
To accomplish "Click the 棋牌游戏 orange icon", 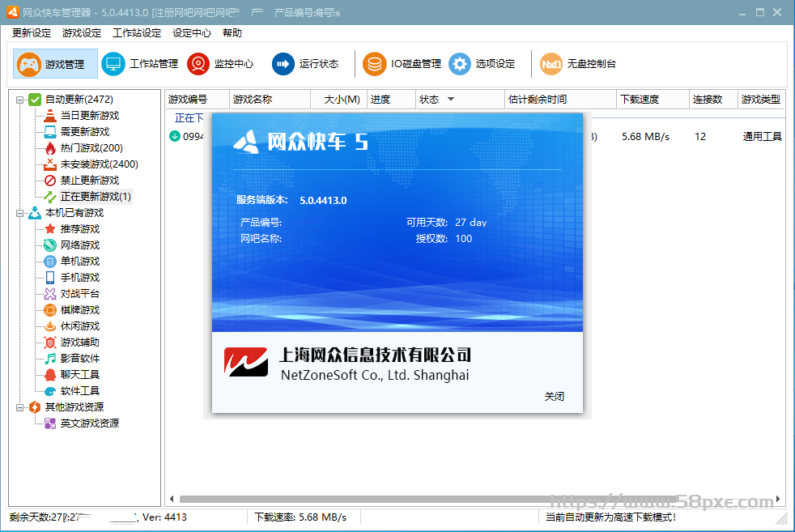I will pyautogui.click(x=49, y=310).
